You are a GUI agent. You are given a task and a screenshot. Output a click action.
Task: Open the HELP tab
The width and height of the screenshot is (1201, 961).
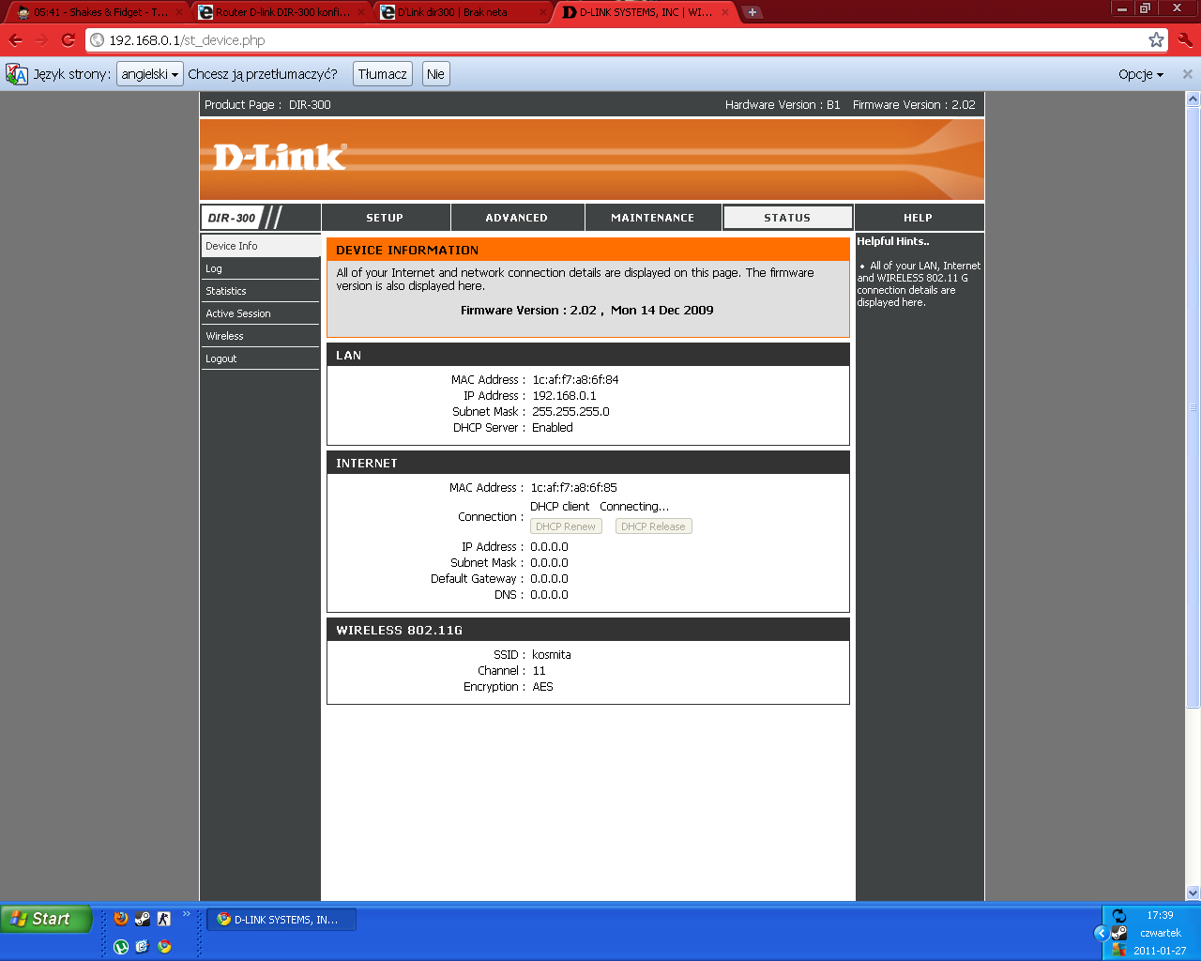click(918, 218)
